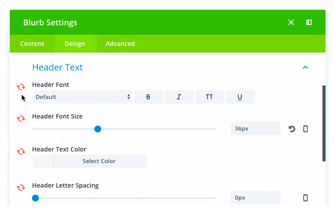Open the Header Font Default dropdown

83,97
